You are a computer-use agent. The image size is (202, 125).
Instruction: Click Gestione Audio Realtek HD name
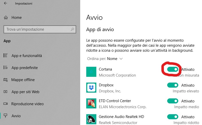coord(121,117)
